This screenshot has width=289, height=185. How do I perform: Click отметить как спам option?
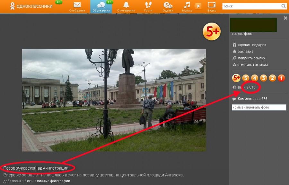point(252,65)
